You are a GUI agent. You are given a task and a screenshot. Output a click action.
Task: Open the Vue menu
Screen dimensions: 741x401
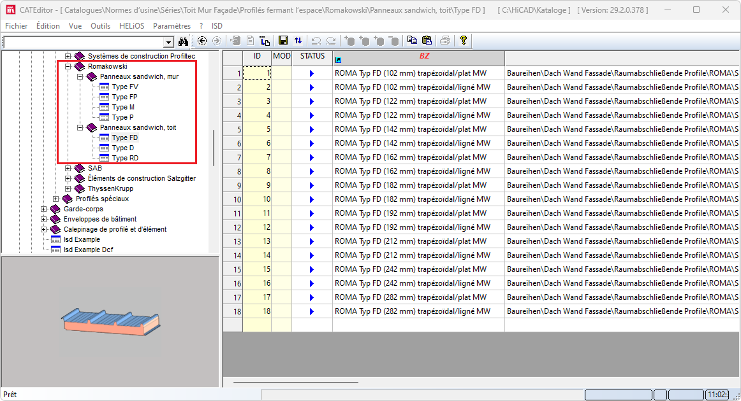[75, 26]
